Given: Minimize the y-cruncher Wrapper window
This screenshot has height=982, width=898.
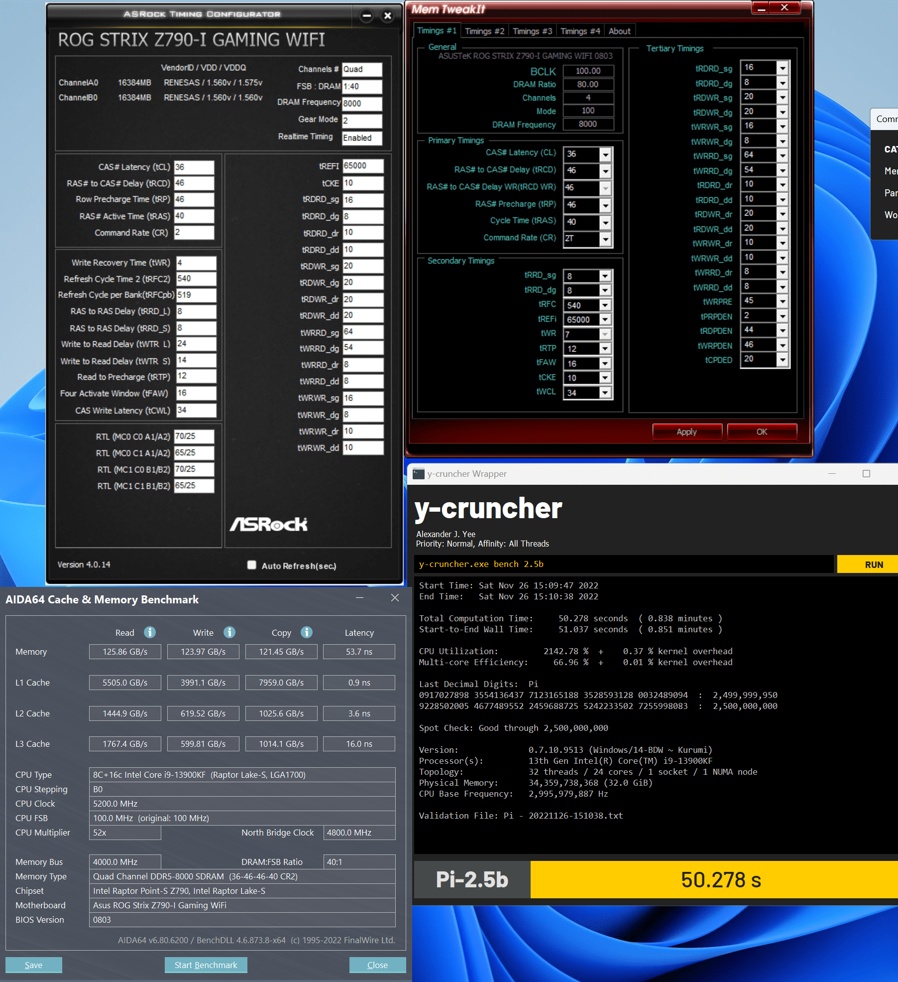Looking at the screenshot, I should tap(832, 474).
